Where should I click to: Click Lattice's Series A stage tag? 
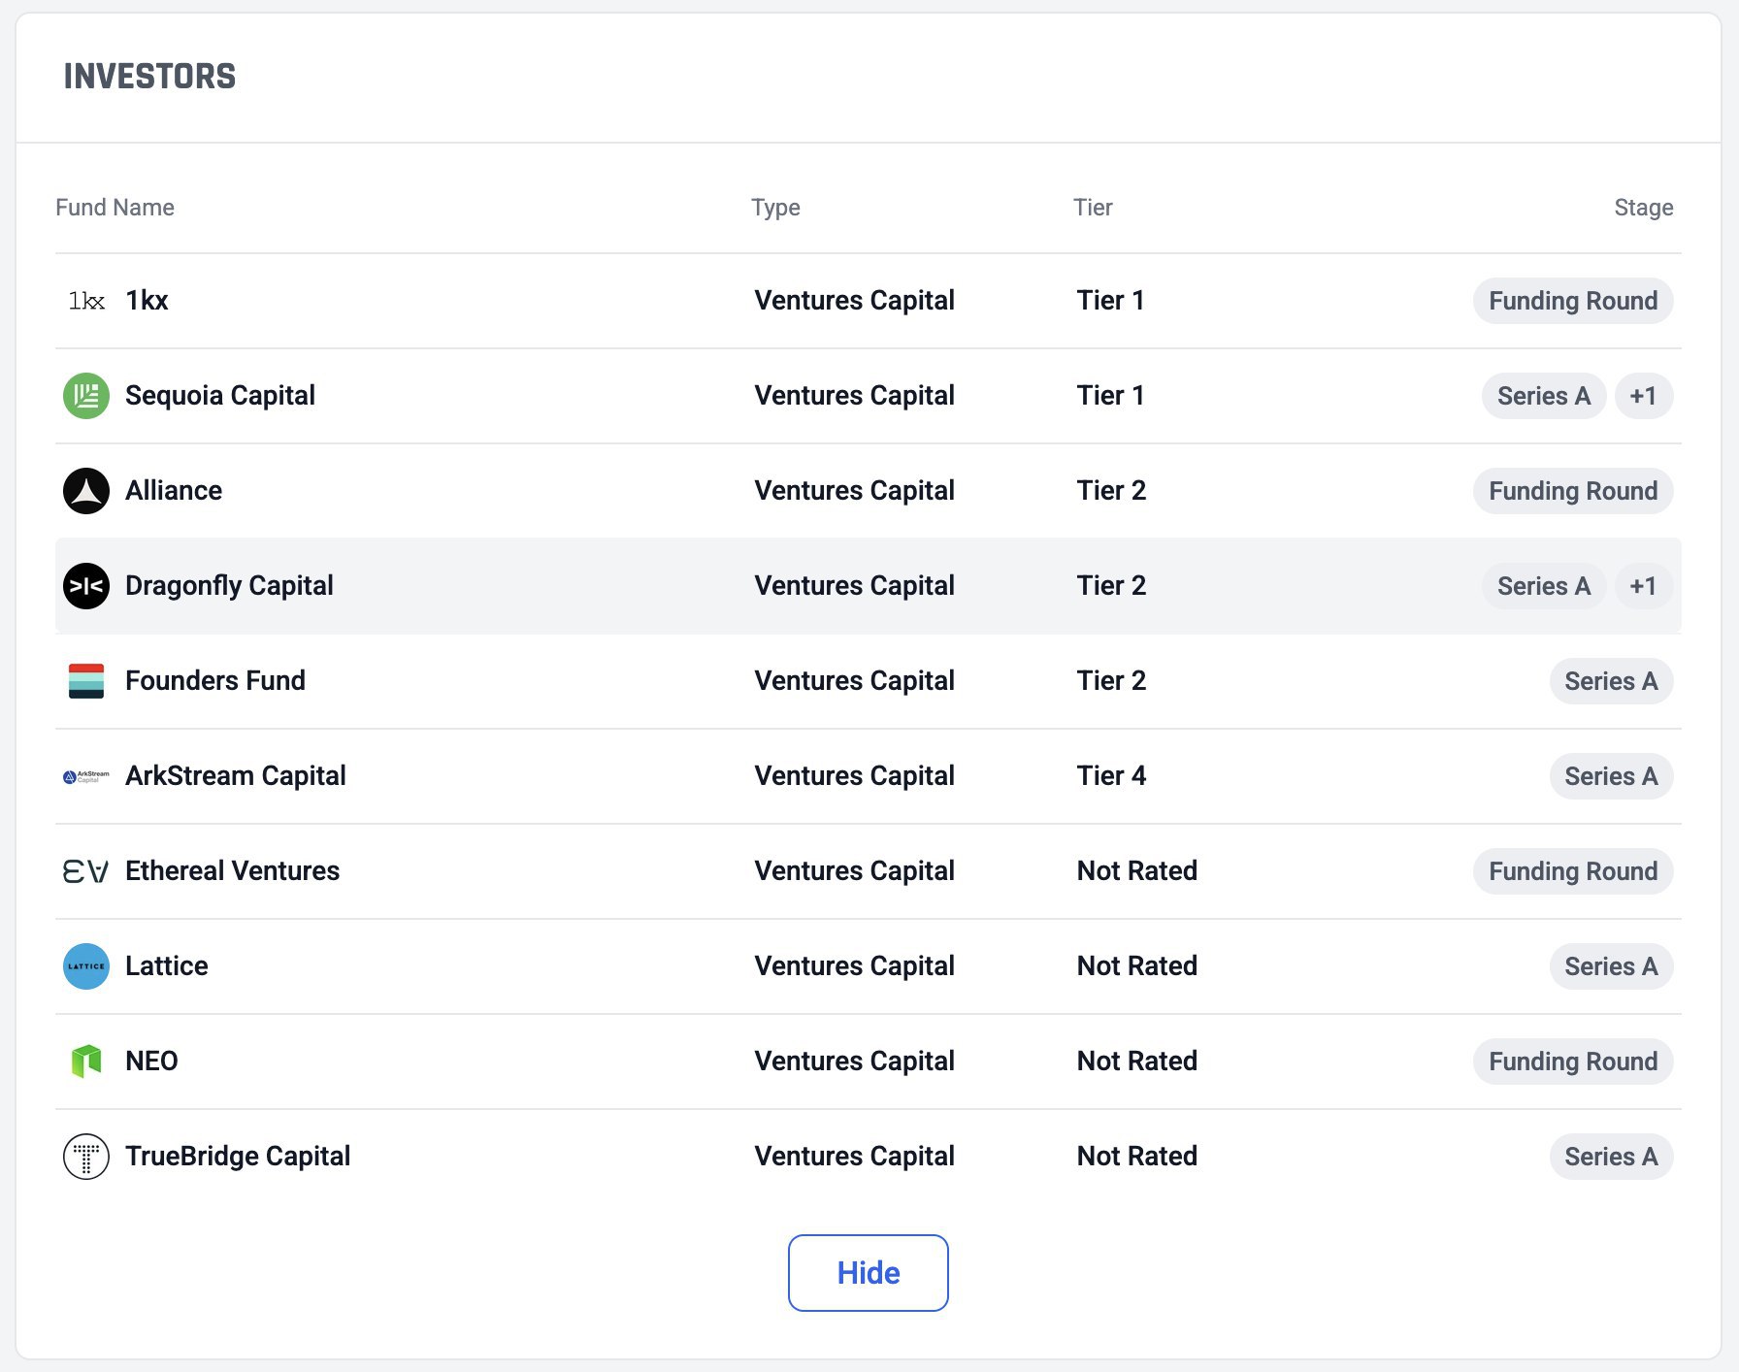tap(1610, 966)
